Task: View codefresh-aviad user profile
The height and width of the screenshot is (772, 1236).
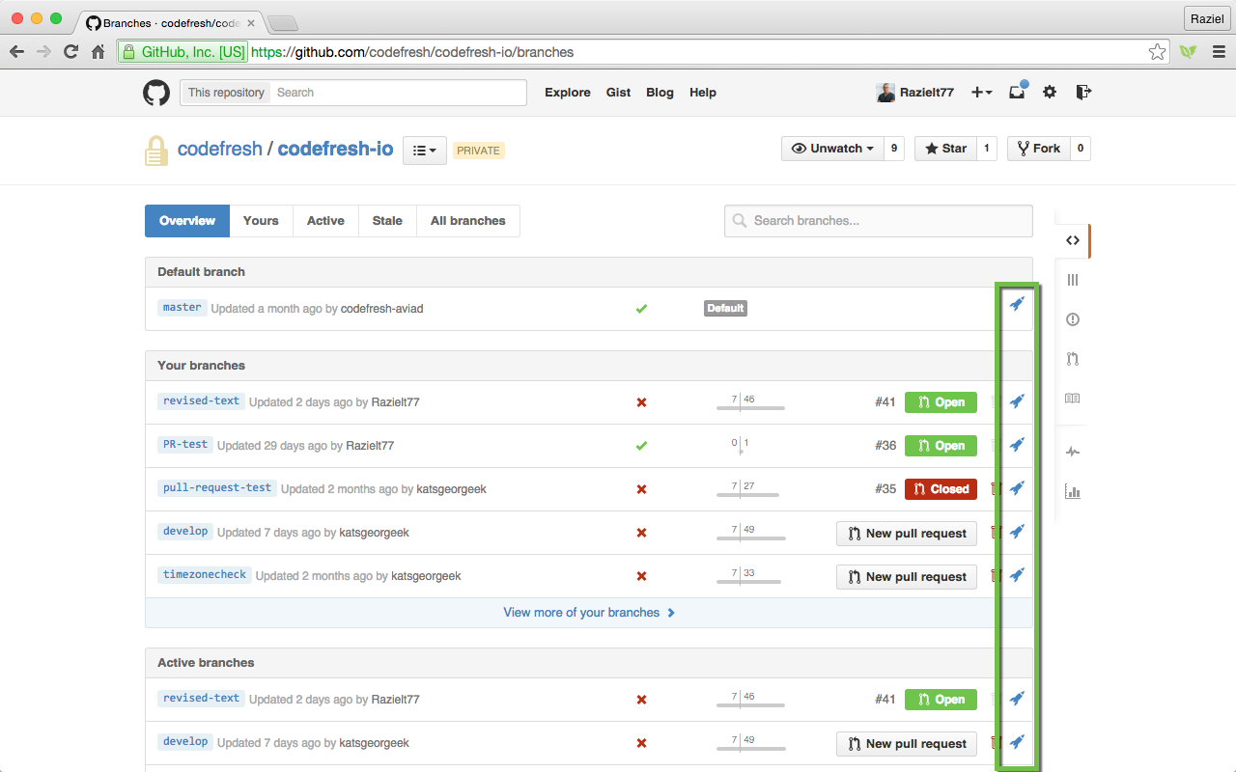Action: [x=382, y=309]
